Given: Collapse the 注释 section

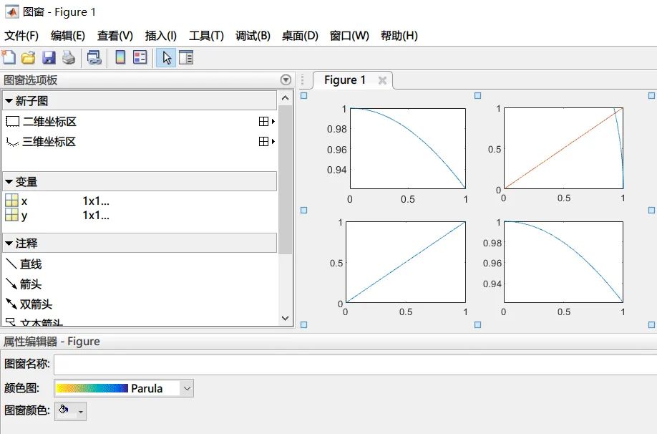Looking at the screenshot, I should (x=9, y=243).
